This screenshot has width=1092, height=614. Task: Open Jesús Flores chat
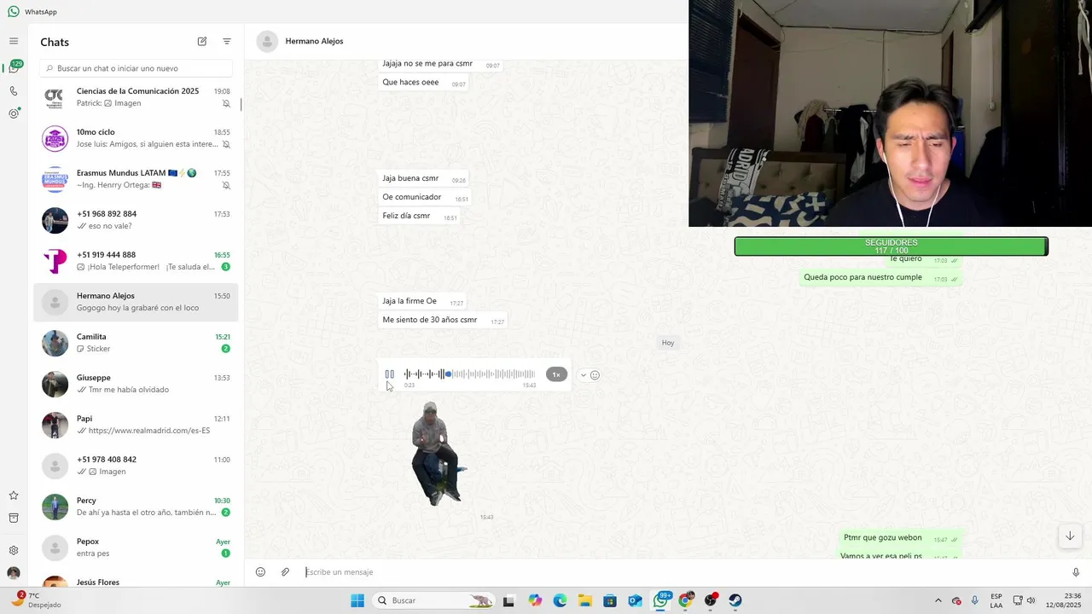coord(136,580)
